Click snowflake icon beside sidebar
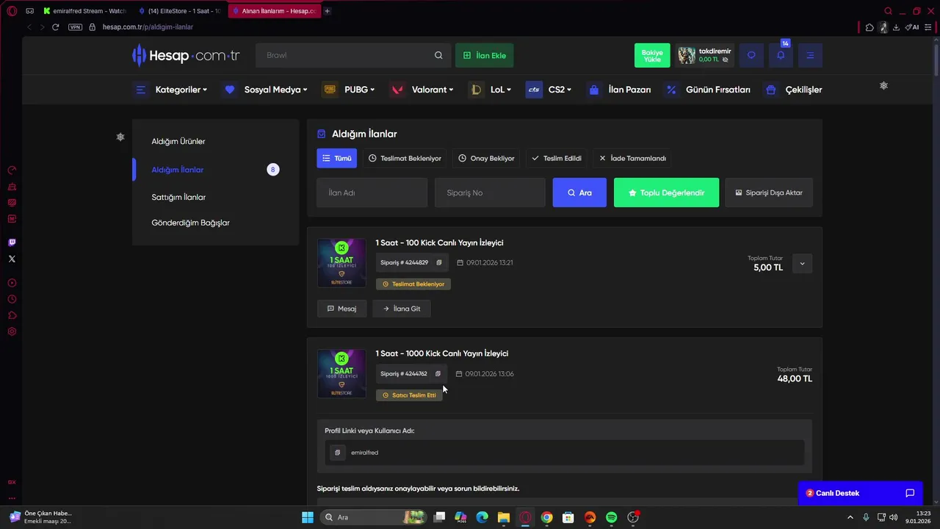This screenshot has width=940, height=529. tap(120, 137)
